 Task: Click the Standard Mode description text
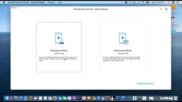58,59
